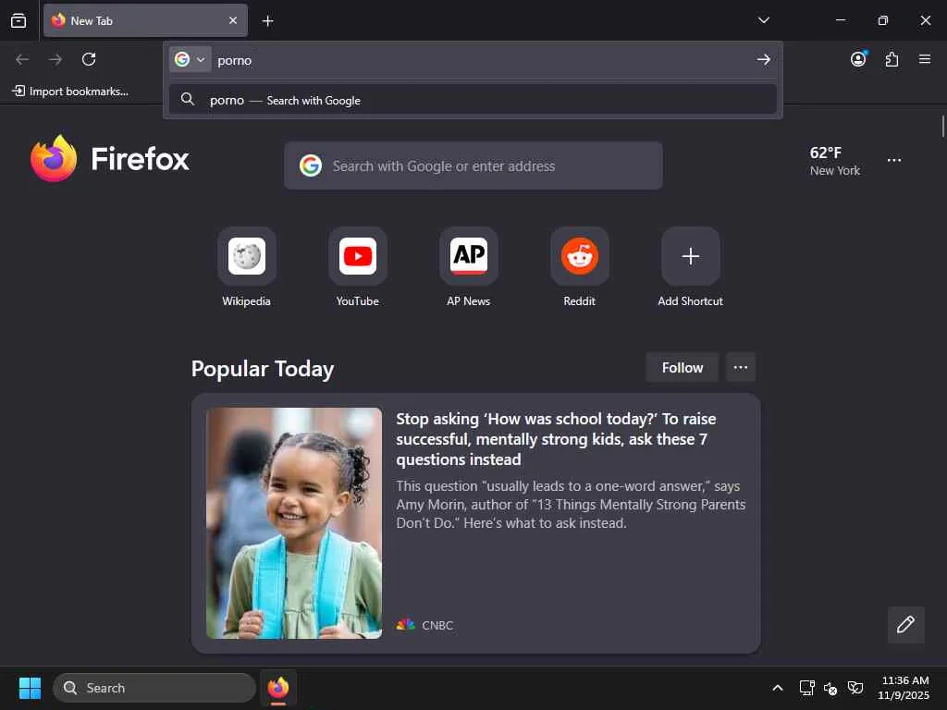This screenshot has width=947, height=710.
Task: Open the Firefox account icon
Action: pyautogui.click(x=858, y=58)
